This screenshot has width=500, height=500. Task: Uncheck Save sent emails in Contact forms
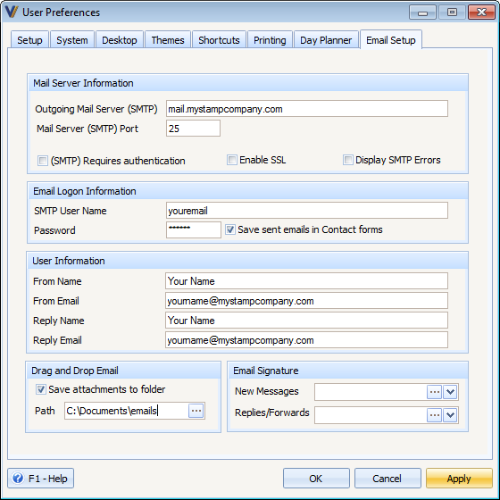(x=230, y=229)
